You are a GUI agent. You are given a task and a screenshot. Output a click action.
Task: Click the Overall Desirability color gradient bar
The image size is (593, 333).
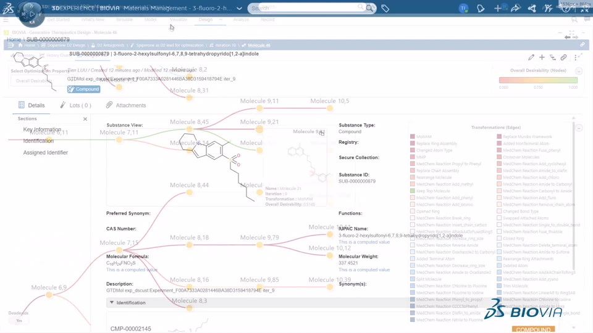click(x=538, y=80)
